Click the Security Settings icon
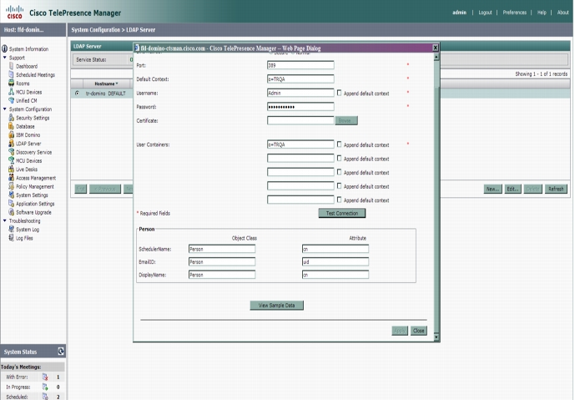Image resolution: width=585 pixels, height=400 pixels. click(x=11, y=118)
